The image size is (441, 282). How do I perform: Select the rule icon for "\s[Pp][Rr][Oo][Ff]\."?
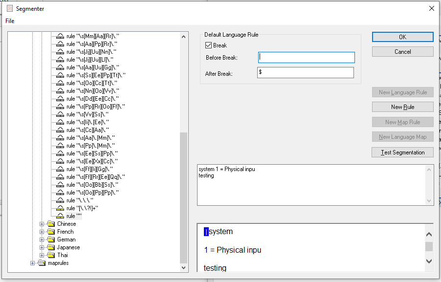[x=60, y=107]
